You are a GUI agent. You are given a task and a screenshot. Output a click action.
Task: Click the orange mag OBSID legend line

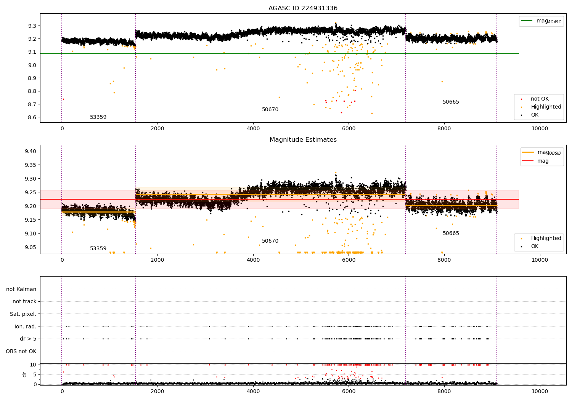(x=528, y=152)
